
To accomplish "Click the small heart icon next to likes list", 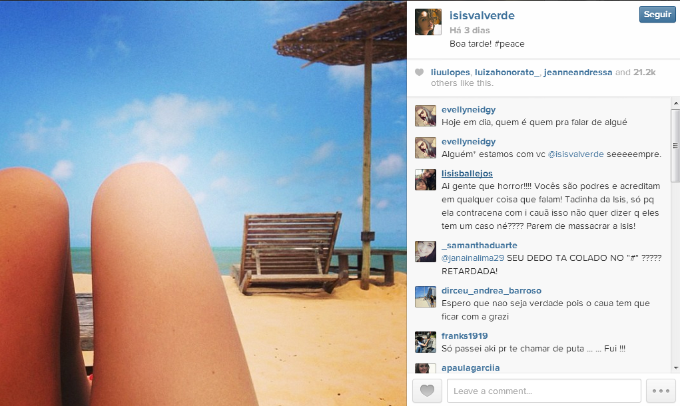I will tap(419, 73).
